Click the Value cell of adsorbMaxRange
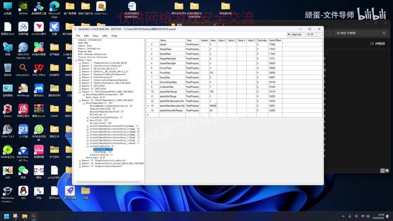393x221 pixels. 213,91
